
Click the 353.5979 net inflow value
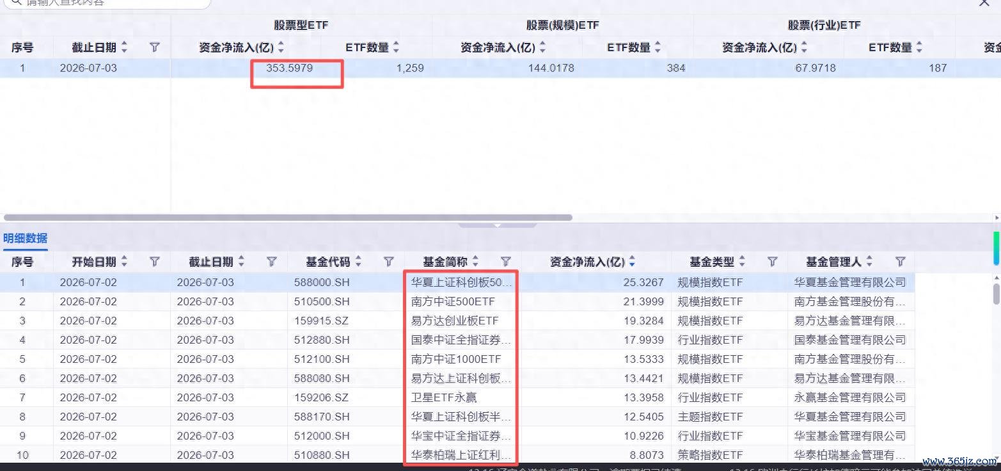[289, 68]
